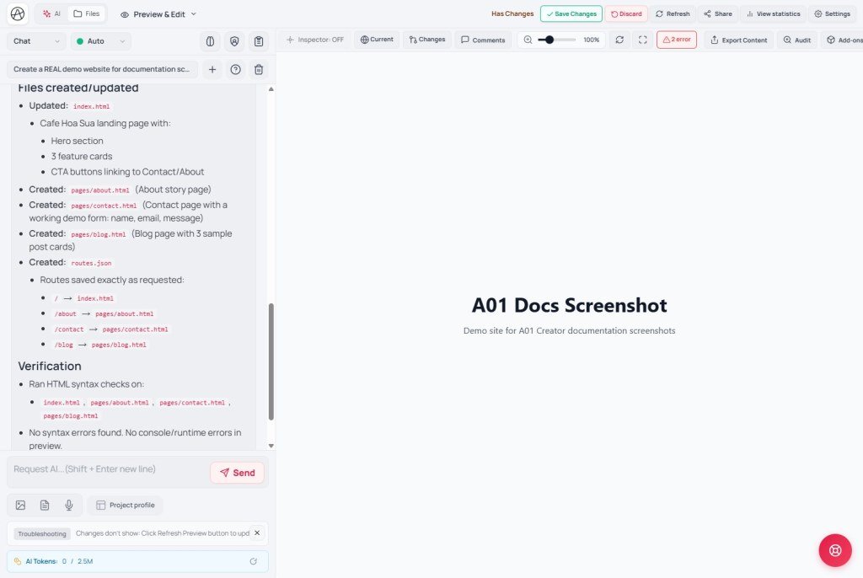Image resolution: width=863 pixels, height=578 pixels.
Task: Start voice input with microphone icon
Action: 69,505
